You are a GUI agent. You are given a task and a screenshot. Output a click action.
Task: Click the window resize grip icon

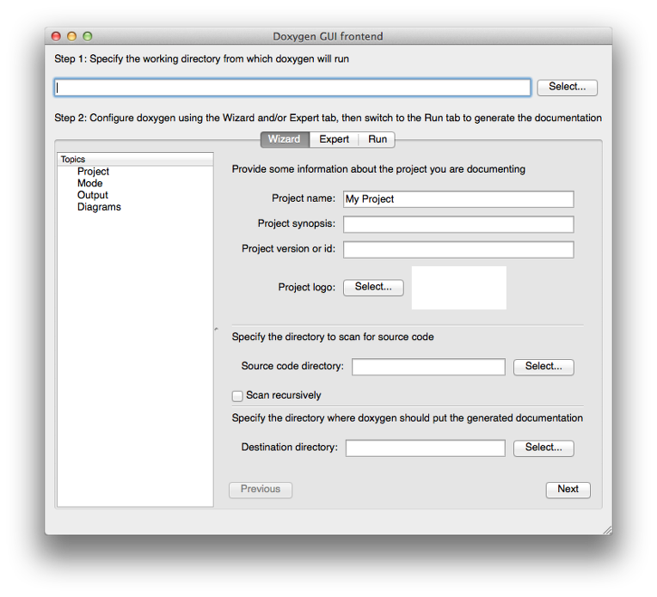click(x=607, y=530)
